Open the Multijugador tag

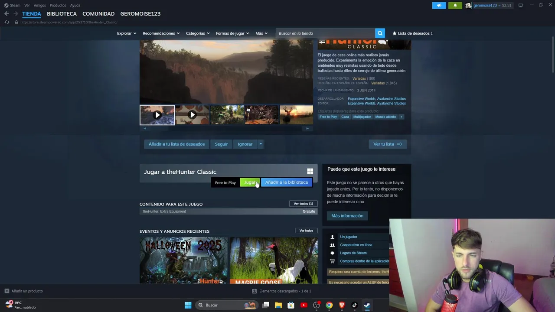(x=362, y=117)
